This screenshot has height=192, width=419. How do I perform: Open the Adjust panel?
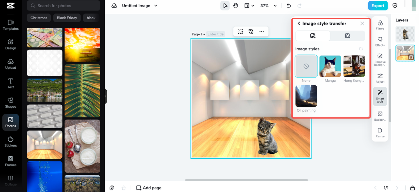click(x=380, y=78)
